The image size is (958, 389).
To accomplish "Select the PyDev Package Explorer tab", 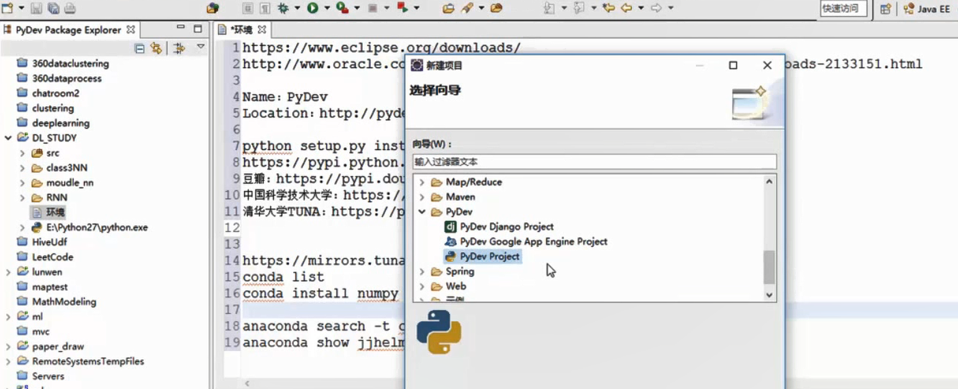I will coord(69,30).
